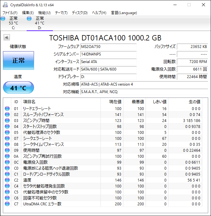Screen dimensions: 211x216
Task: Click the ドライブレター field D:
Action: [108, 76]
